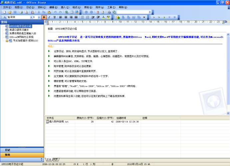Image resolution: width=230 pixels, height=166 pixels.
Task: Insert hyperlink using the globe link icon
Action: click(67, 12)
